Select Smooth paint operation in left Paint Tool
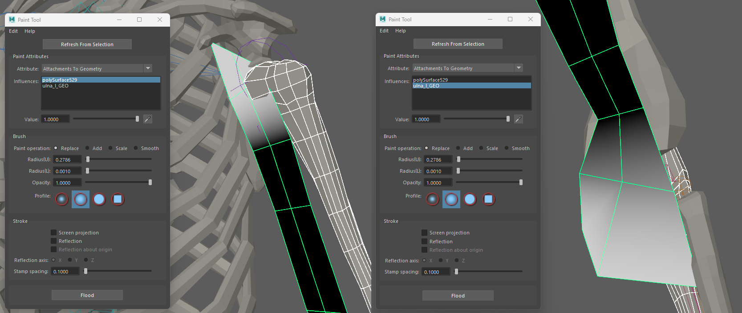The height and width of the screenshot is (313, 742). pos(136,148)
